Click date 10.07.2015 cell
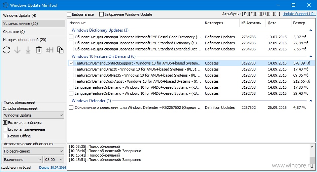This screenshot has width=317, height=172. point(277,37)
